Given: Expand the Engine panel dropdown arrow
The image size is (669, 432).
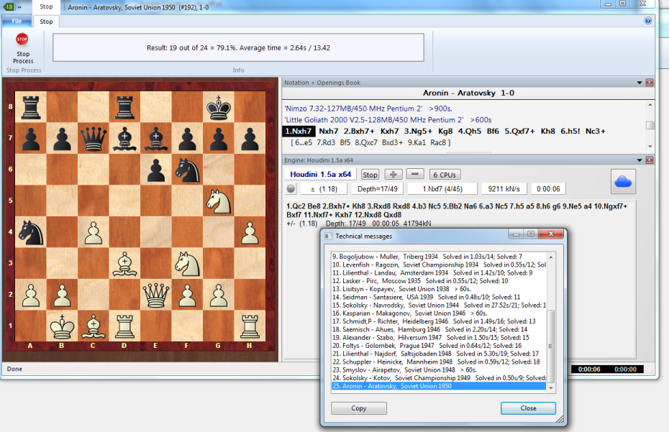Looking at the screenshot, I should [639, 160].
